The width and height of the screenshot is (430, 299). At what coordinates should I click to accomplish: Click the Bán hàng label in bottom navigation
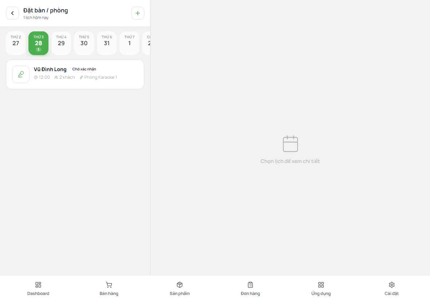click(x=109, y=294)
